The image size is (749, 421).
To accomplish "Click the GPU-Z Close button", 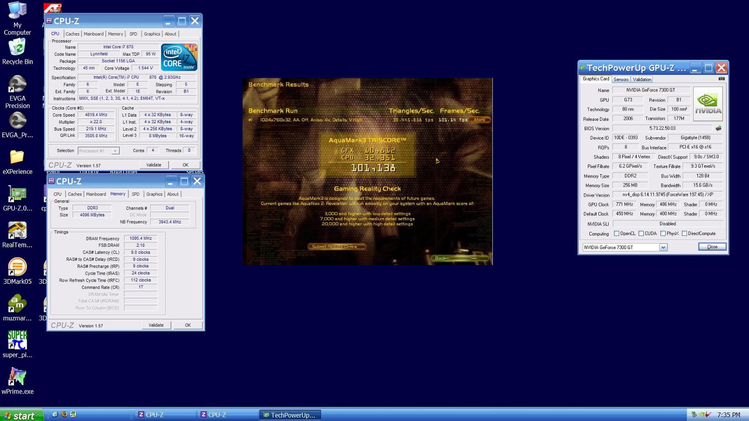I will 712,247.
